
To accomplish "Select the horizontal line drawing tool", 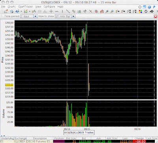I will [x=56, y=11].
